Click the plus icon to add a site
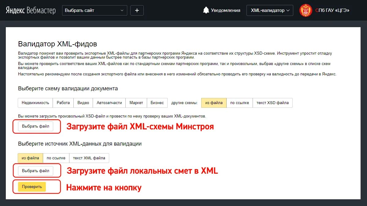 pyautogui.click(x=137, y=10)
